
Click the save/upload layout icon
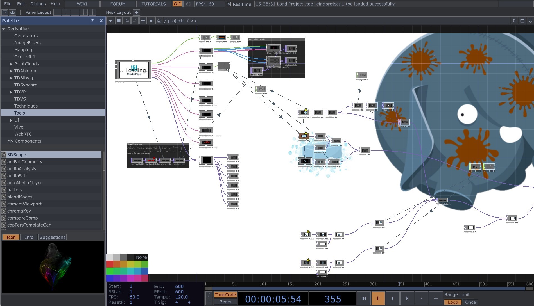(13, 12)
